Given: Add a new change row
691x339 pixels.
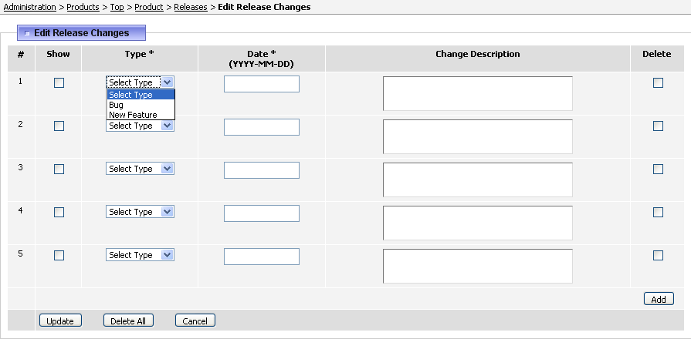Looking at the screenshot, I should click(x=659, y=299).
